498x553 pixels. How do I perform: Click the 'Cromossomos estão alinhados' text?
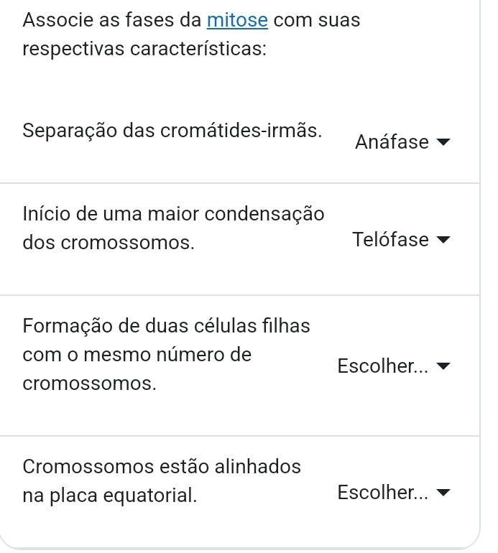click(x=162, y=466)
